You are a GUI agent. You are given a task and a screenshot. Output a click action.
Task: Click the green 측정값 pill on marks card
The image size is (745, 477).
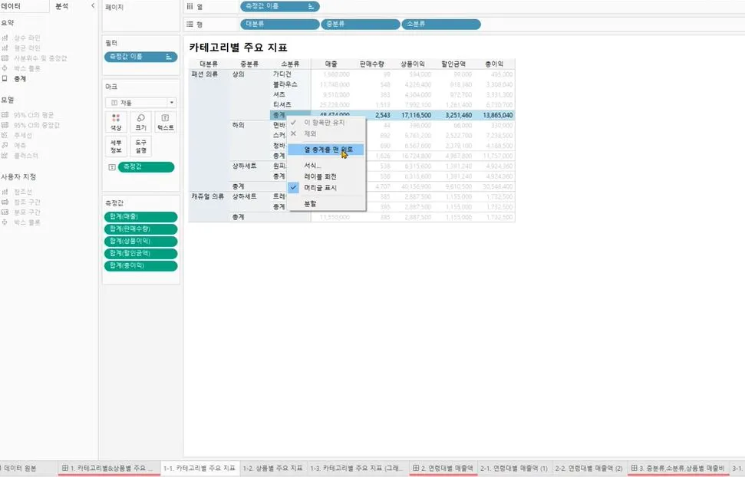146,167
